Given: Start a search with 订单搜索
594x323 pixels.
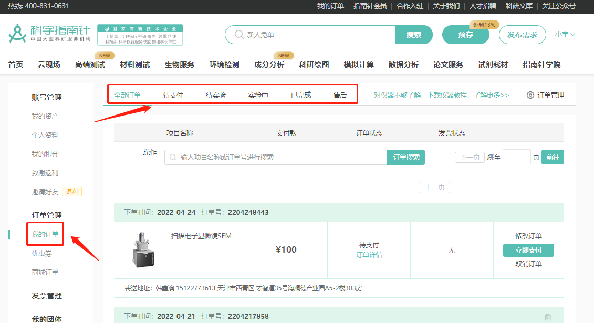Looking at the screenshot, I should (405, 157).
